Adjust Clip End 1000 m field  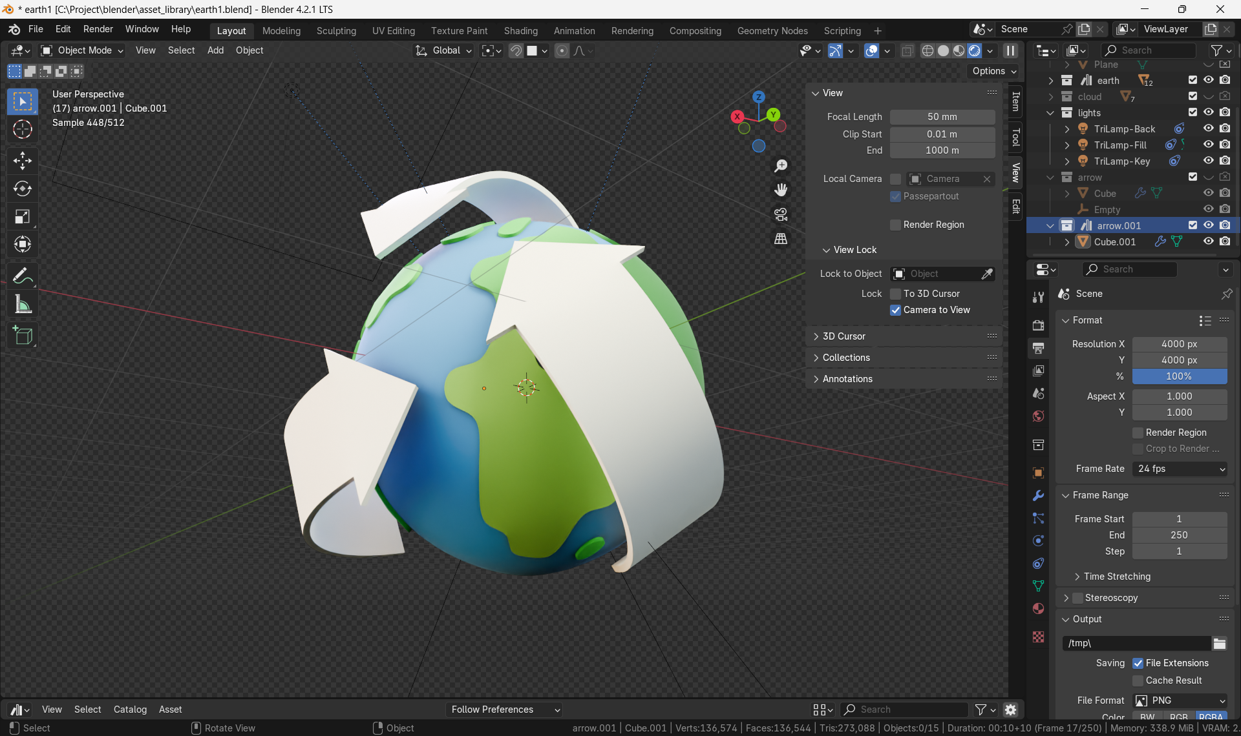[x=942, y=150]
